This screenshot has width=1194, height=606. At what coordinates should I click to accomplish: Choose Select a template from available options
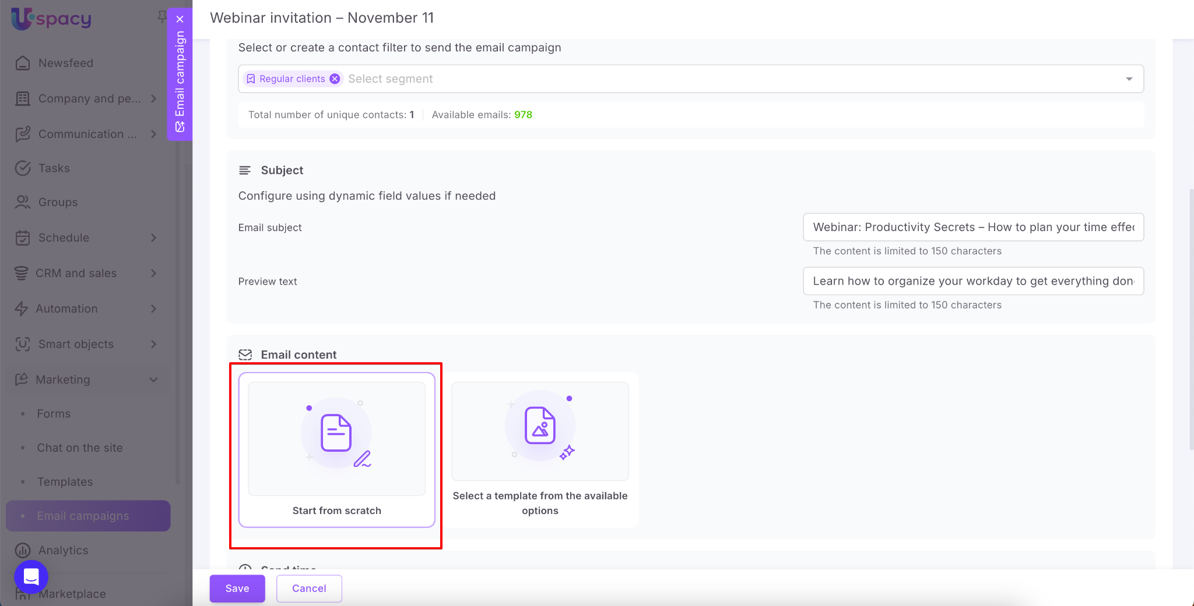pyautogui.click(x=540, y=449)
